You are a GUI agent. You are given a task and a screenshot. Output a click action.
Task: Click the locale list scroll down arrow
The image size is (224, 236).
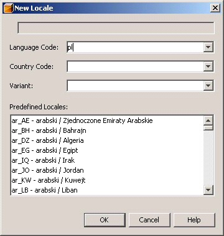pyautogui.click(x=208, y=189)
